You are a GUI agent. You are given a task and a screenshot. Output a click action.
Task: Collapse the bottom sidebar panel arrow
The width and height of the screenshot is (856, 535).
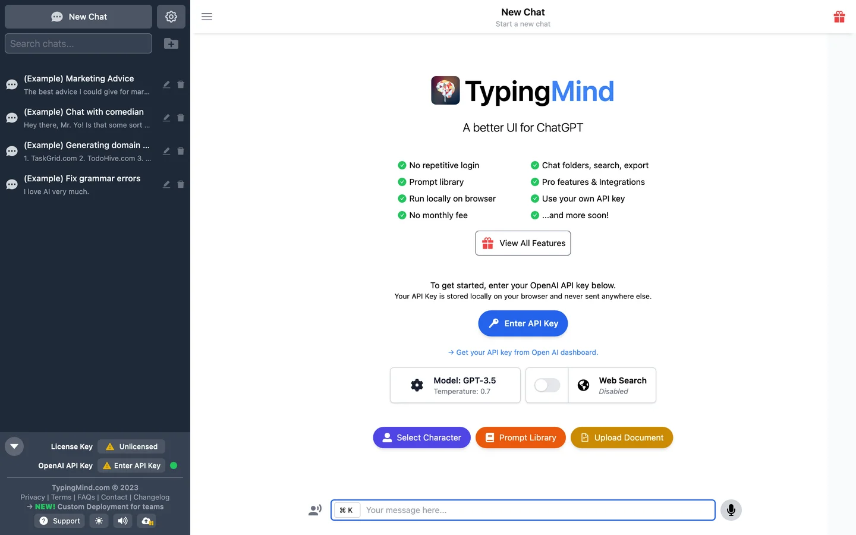coord(14,446)
